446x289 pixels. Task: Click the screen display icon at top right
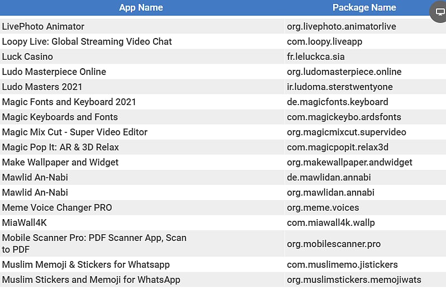point(439,12)
